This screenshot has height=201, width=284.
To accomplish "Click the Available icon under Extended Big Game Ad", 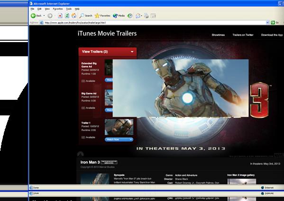I will click(x=83, y=81).
